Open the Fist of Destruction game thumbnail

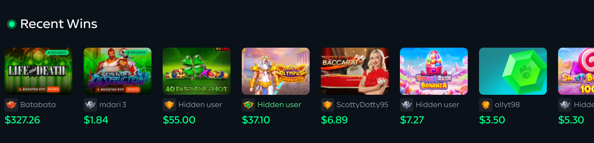(118, 71)
